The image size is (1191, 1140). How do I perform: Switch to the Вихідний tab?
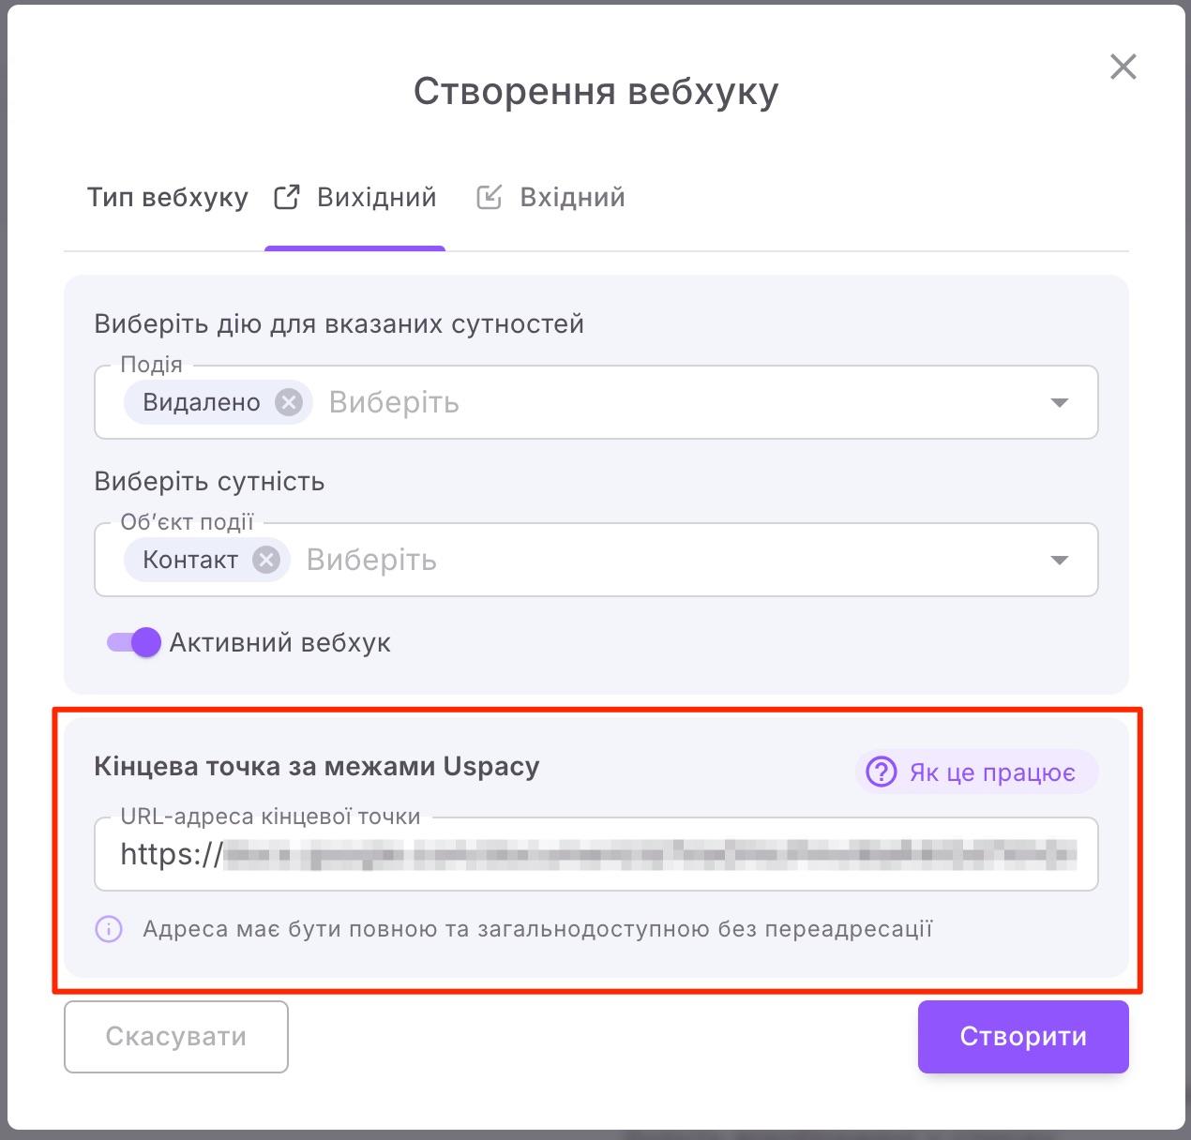coord(376,198)
